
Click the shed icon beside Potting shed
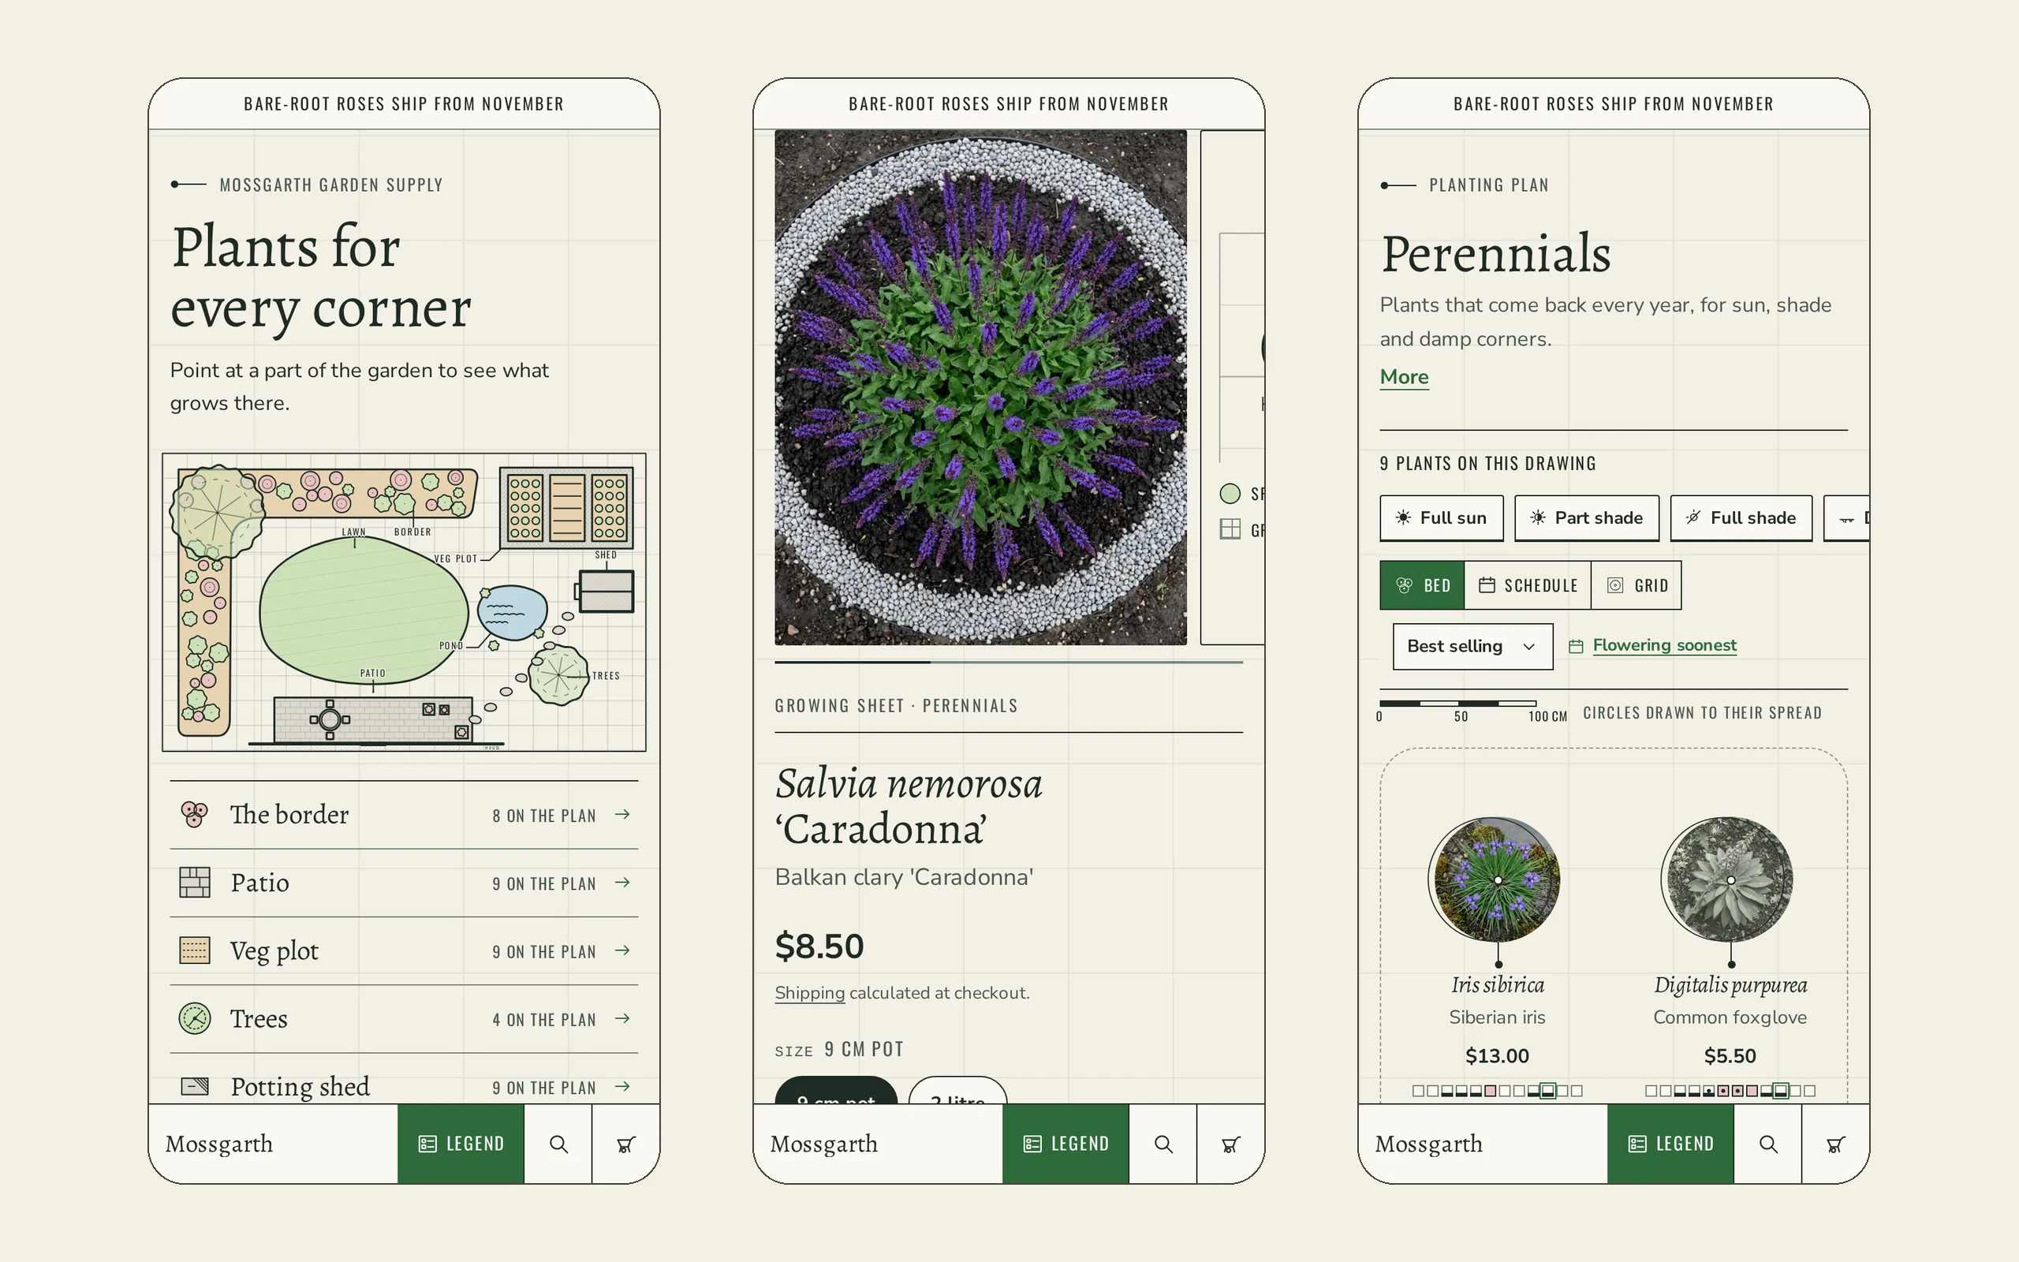[x=194, y=1086]
